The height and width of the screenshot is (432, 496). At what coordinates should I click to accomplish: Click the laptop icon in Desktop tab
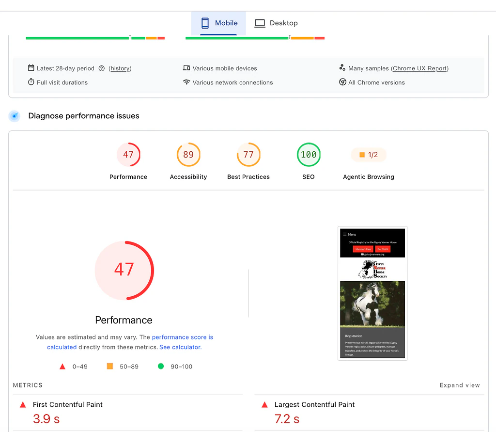click(260, 23)
